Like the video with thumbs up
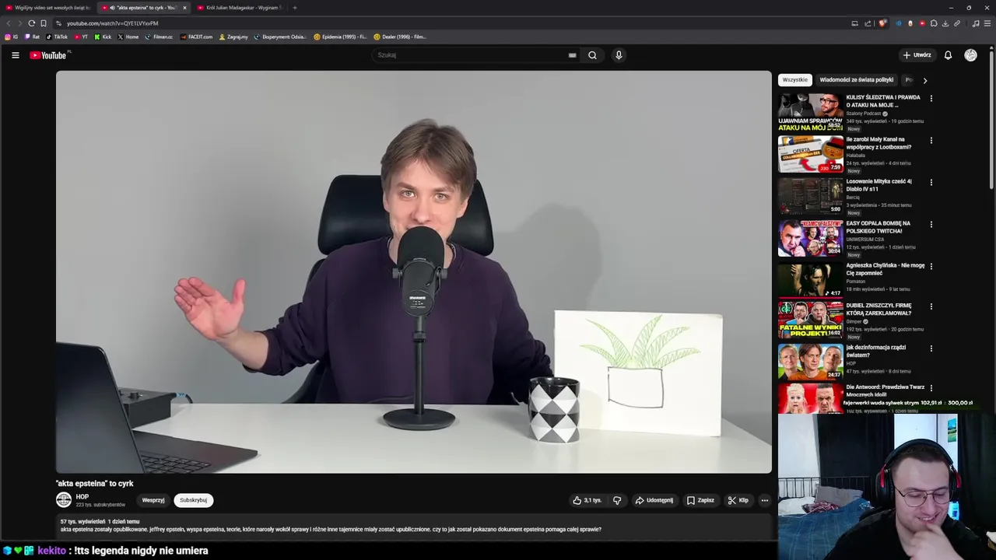Screen dimensions: 996x560 coord(587,500)
